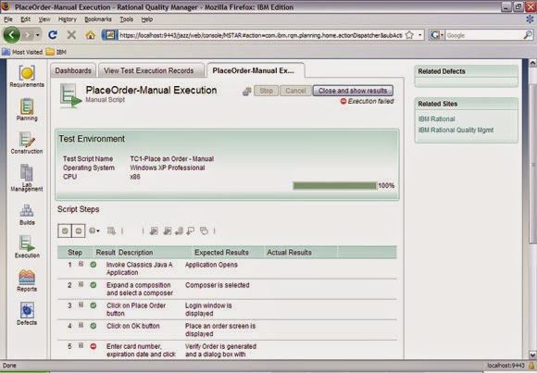Switch to the Dashboards tab
This screenshot has height=373, width=537.
73,70
